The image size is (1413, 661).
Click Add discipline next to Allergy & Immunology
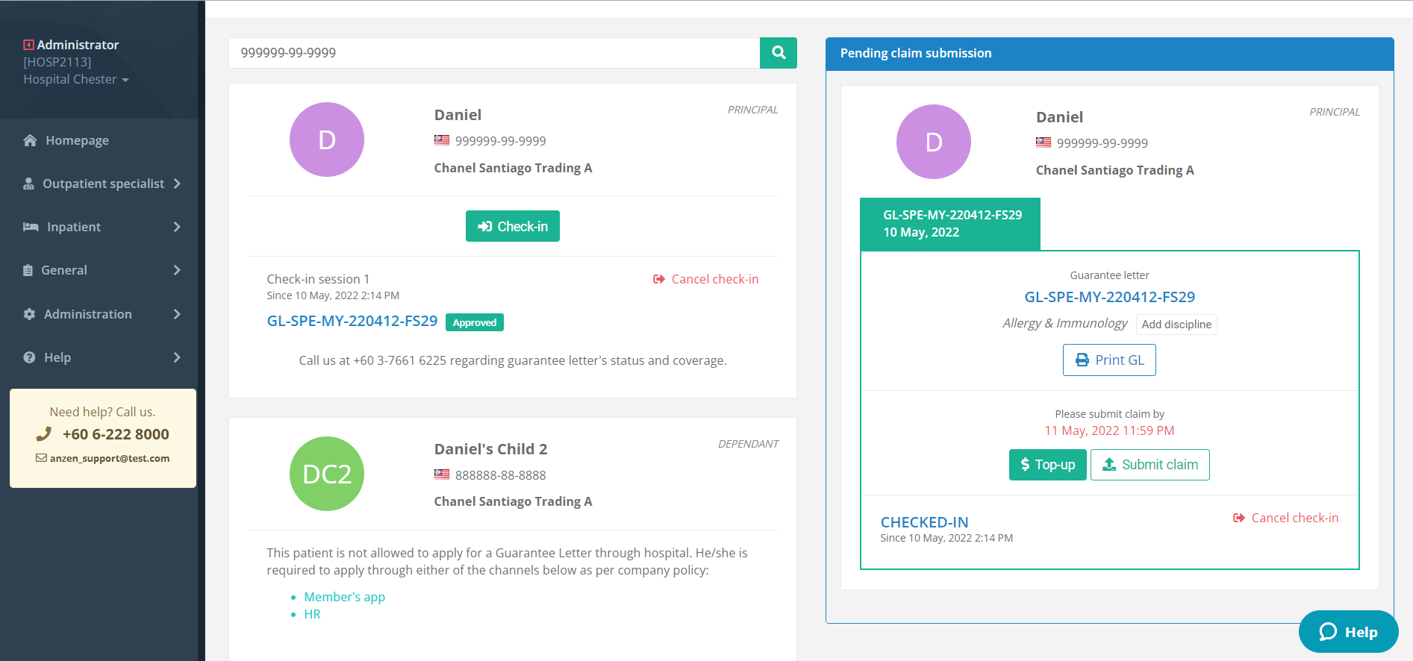point(1176,325)
